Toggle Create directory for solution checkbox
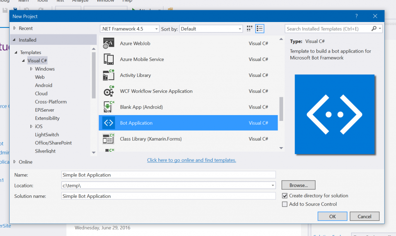This screenshot has height=236, width=396. coord(285,196)
